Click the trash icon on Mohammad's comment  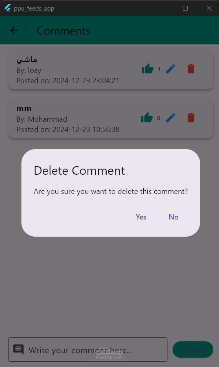click(191, 118)
